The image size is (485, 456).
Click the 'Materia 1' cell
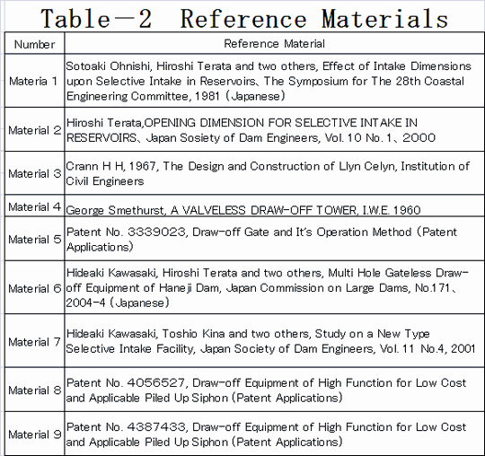35,81
